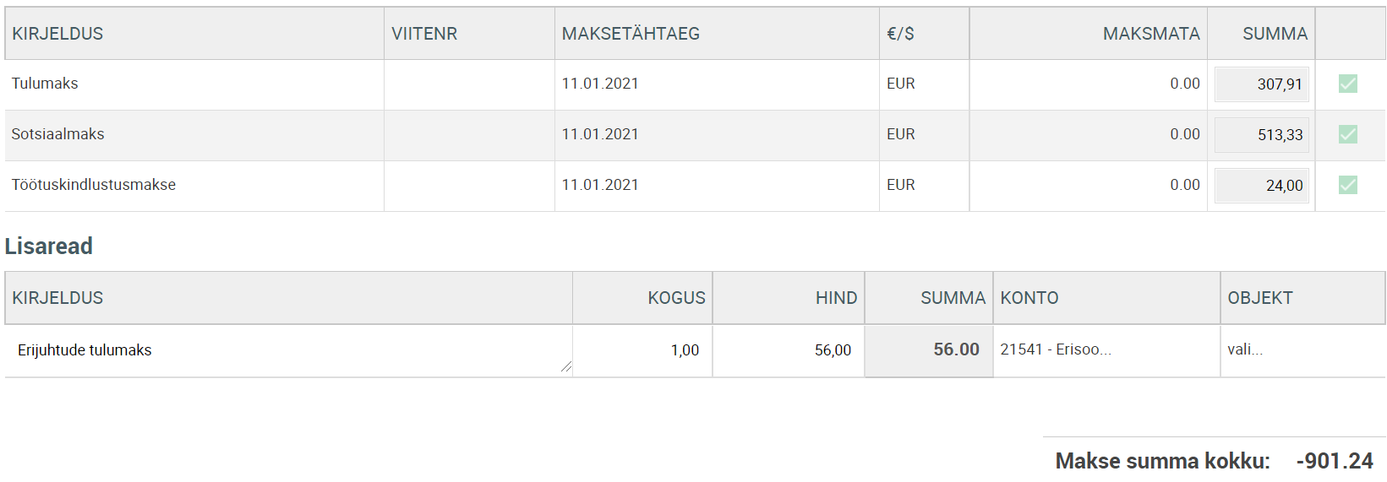Screen dimensions: 1387x482
Task: Toggle the Sotsiaalmaks row checkbox
Action: pos(1348,134)
